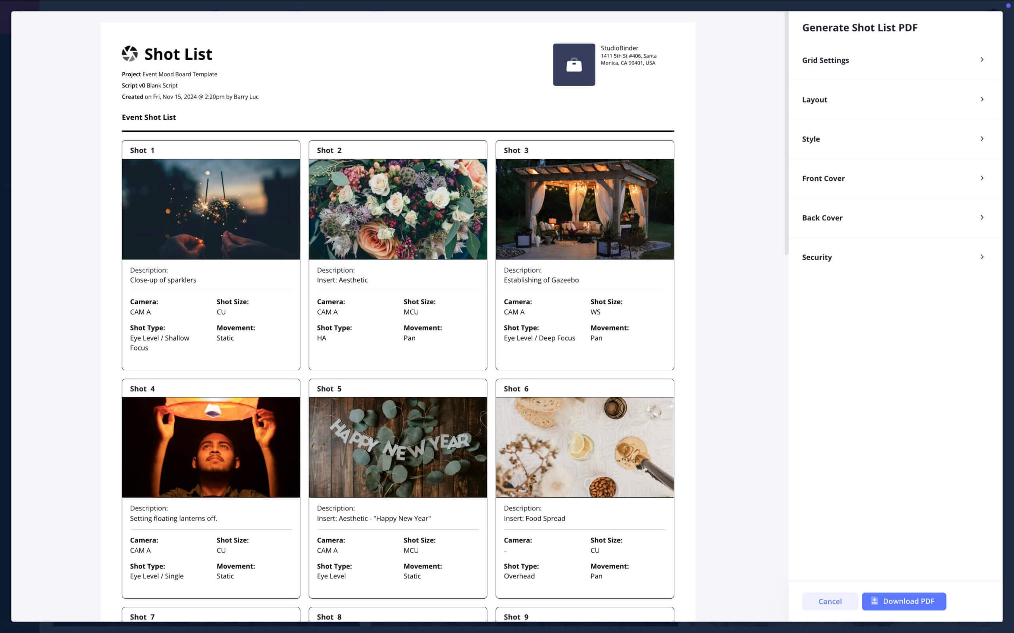Click 'Eye Level / Deep Focus' shot type
Screen dimensions: 1014x633
pyautogui.click(x=539, y=338)
